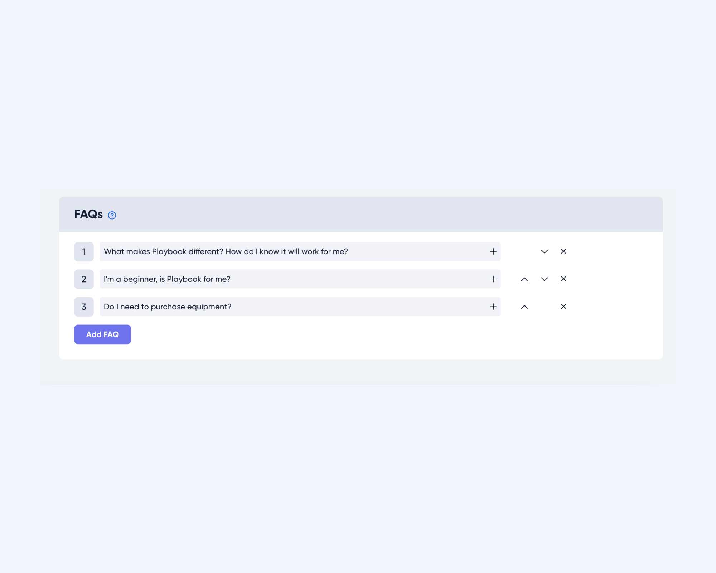
Task: Select the number 2 badge
Action: (x=84, y=279)
